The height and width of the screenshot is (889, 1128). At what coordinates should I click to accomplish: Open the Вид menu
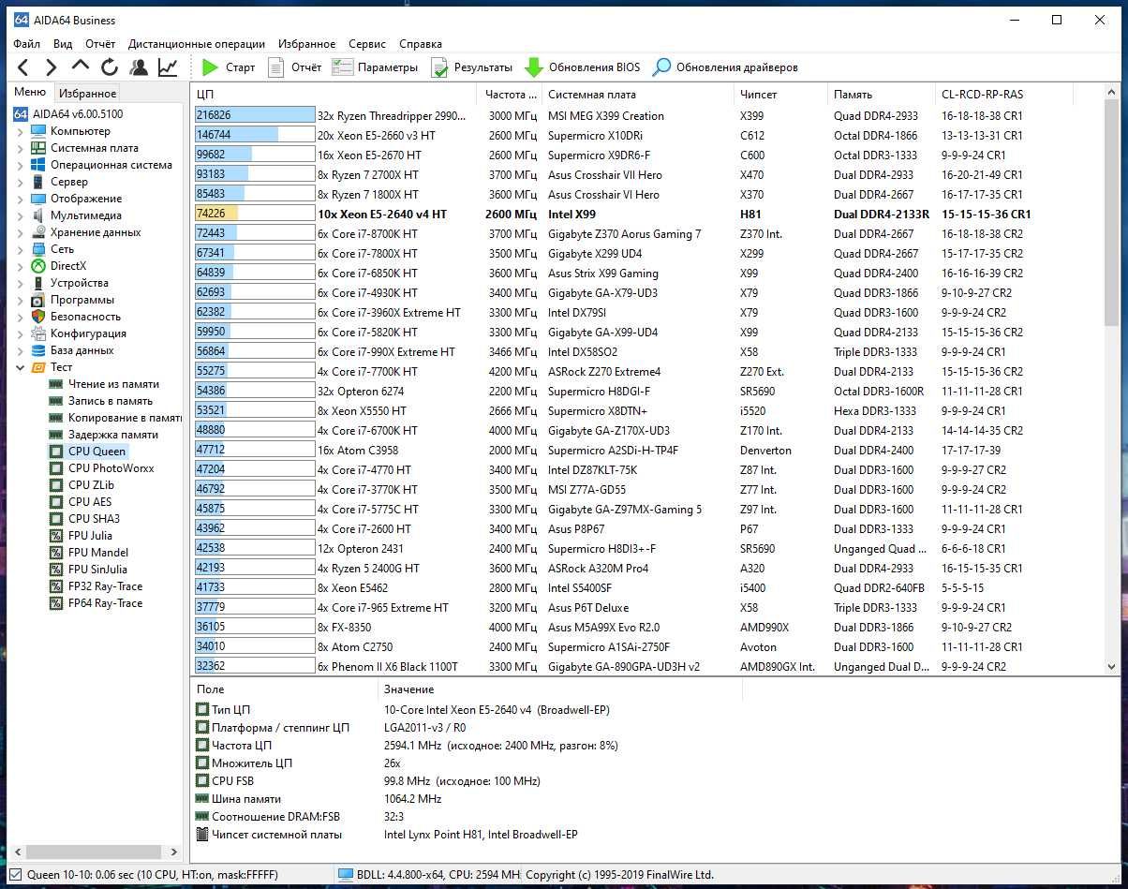click(63, 44)
